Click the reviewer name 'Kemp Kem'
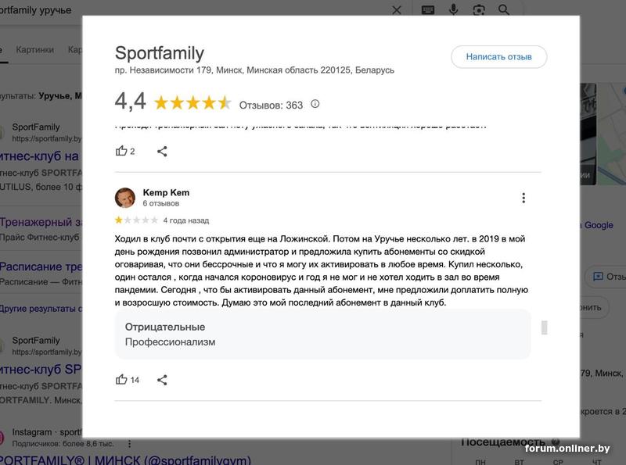 point(166,192)
